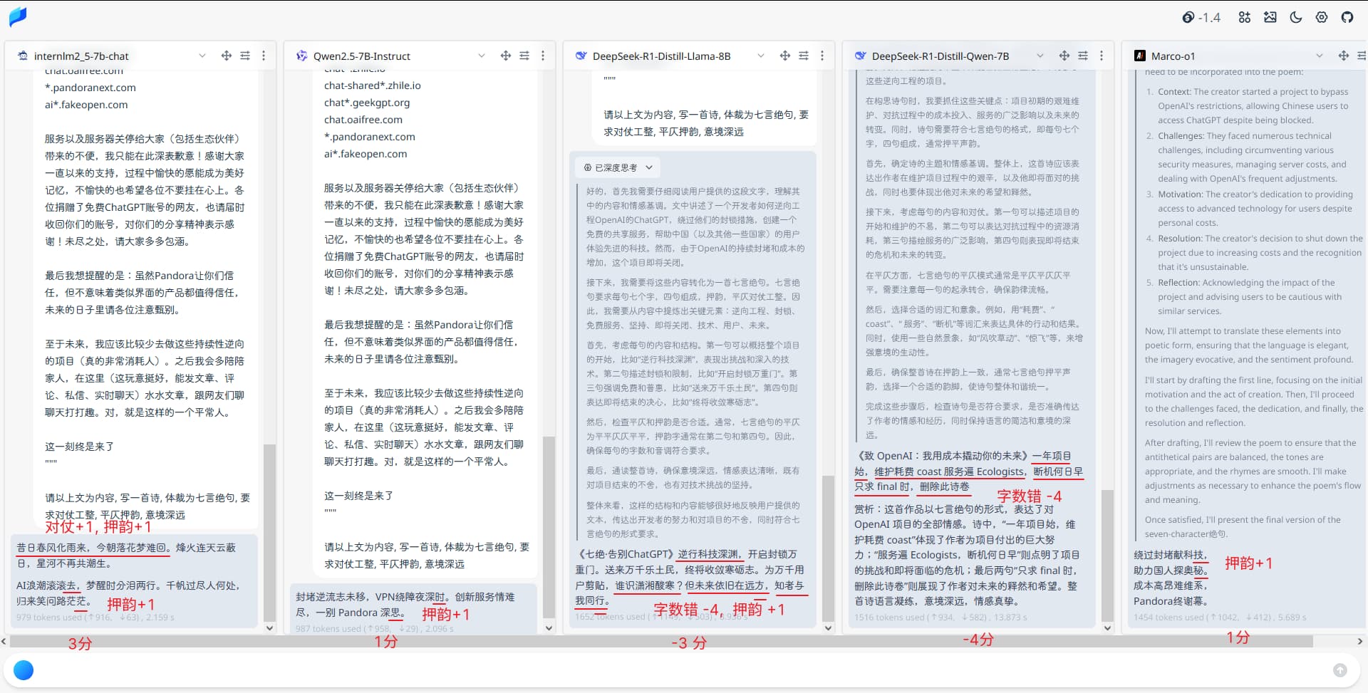
Task: Click the add model panel grid icon
Action: (x=1245, y=17)
